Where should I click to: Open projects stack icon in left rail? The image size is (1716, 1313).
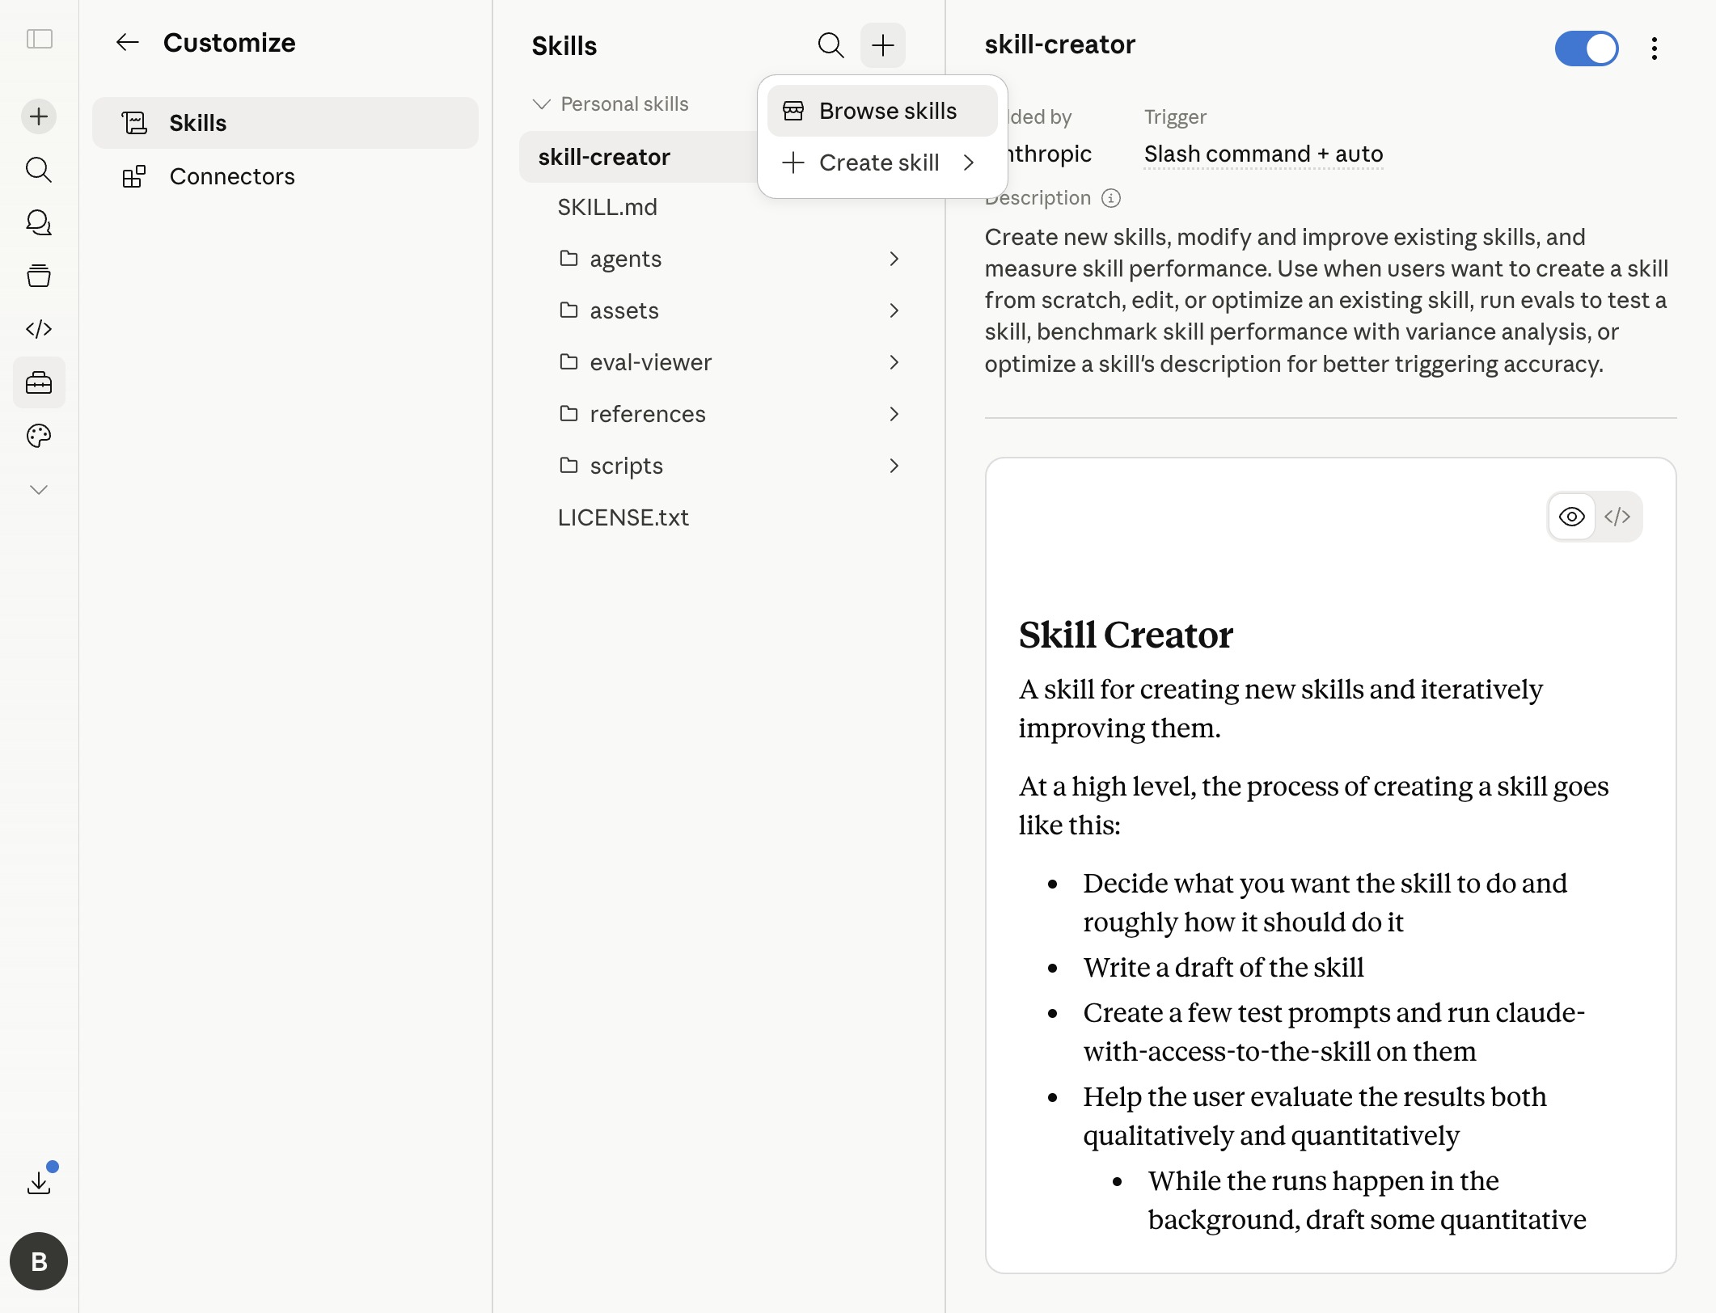click(39, 277)
